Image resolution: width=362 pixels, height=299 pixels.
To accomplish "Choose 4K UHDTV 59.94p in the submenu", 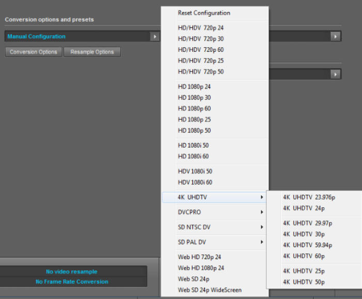I will click(x=308, y=245).
